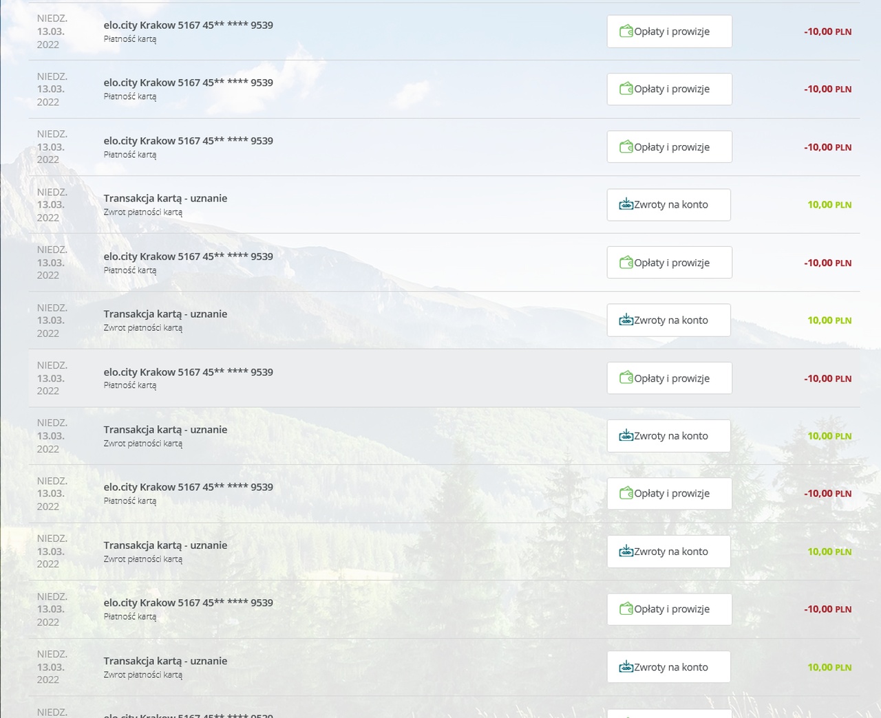Click the last visible Transakcja kartą - uznanie title
Viewport: 881px width, 718px height.
pos(165,661)
